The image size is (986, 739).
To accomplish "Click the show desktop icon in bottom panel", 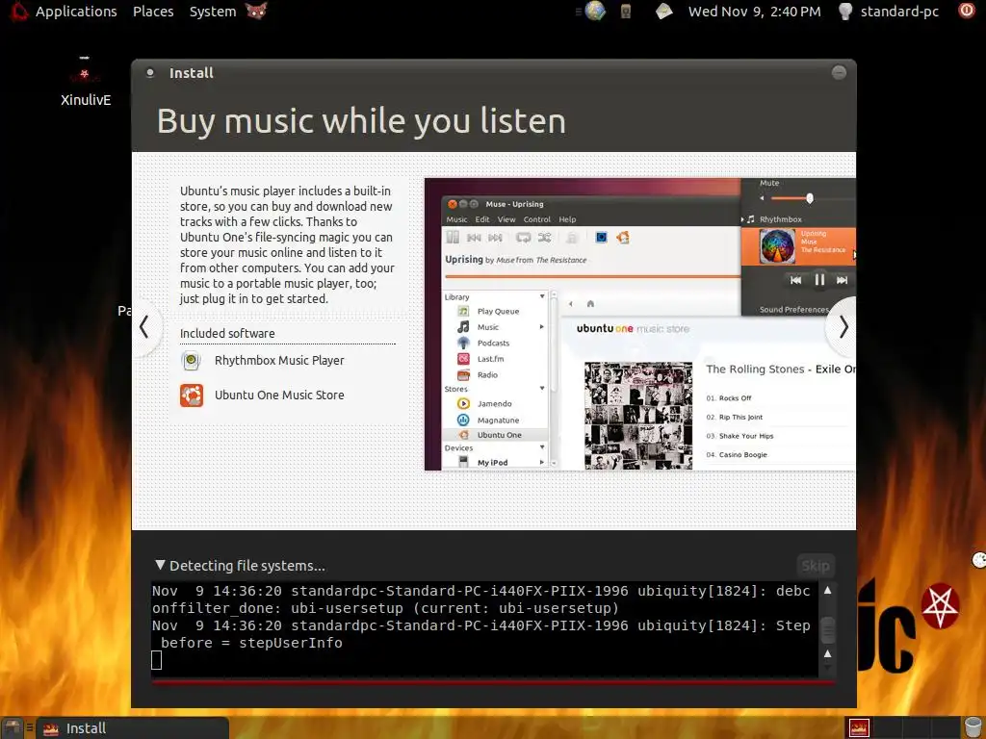I will coord(12,727).
